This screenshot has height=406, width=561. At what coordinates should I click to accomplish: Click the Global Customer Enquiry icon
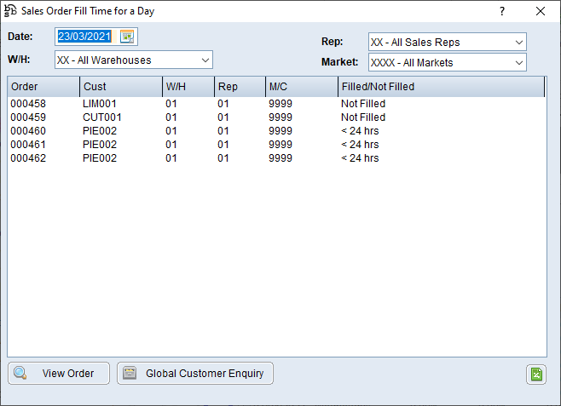click(129, 373)
